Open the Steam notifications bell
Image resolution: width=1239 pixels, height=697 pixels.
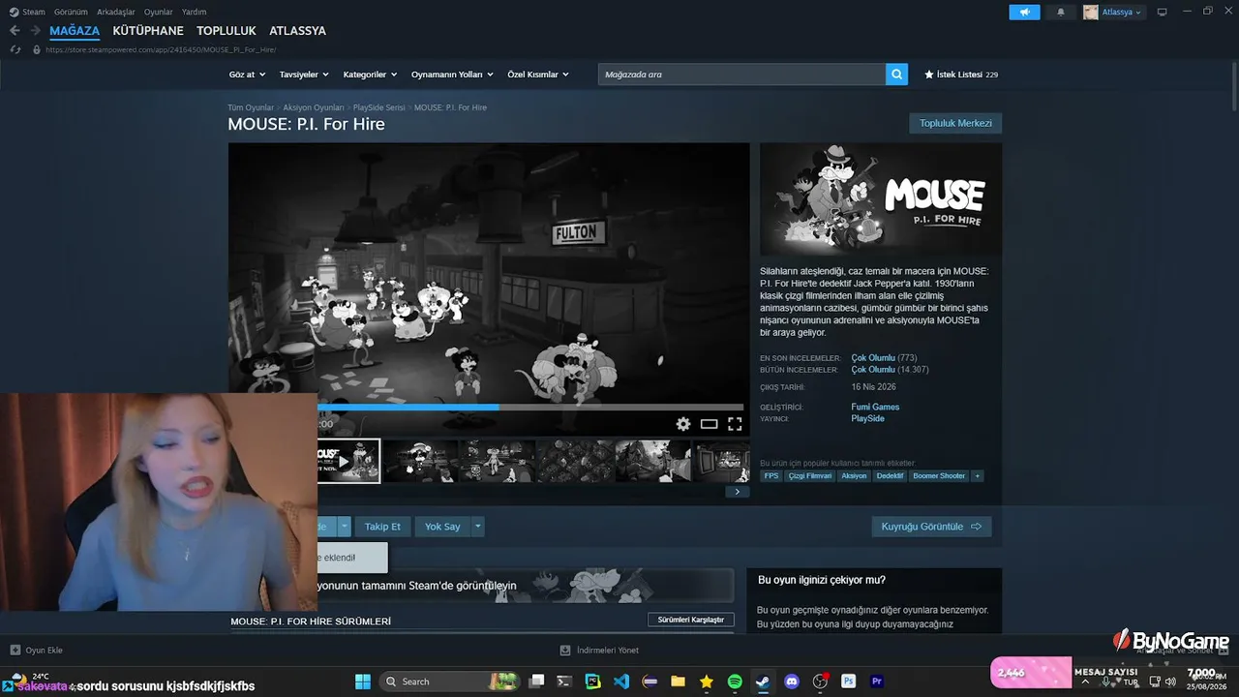pos(1061,12)
